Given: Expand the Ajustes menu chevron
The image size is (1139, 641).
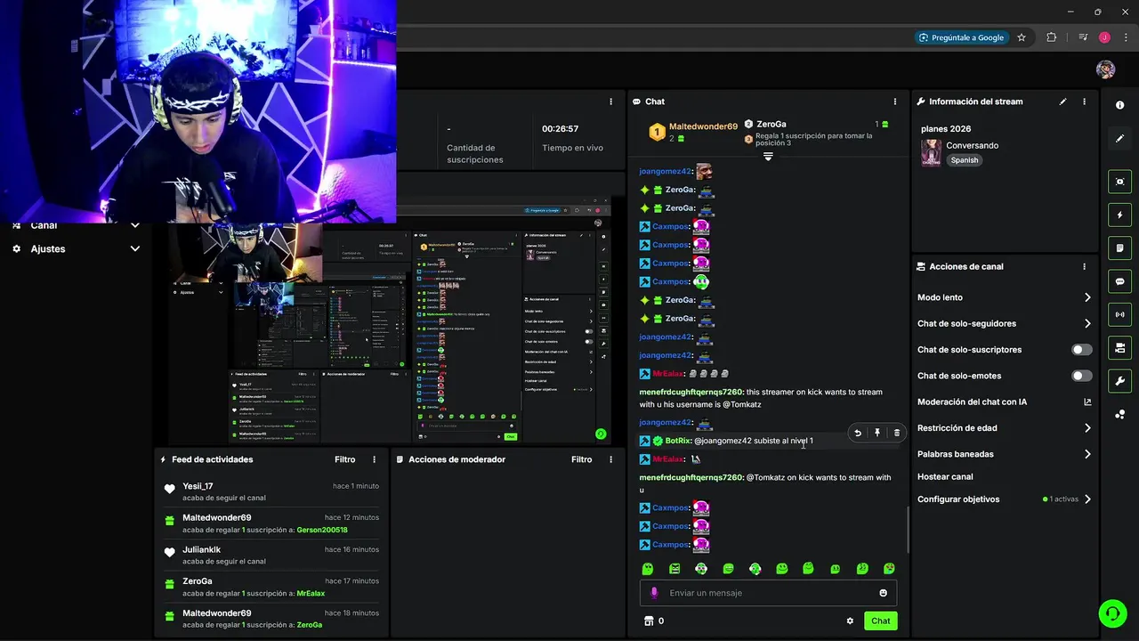Looking at the screenshot, I should pyautogui.click(x=135, y=248).
